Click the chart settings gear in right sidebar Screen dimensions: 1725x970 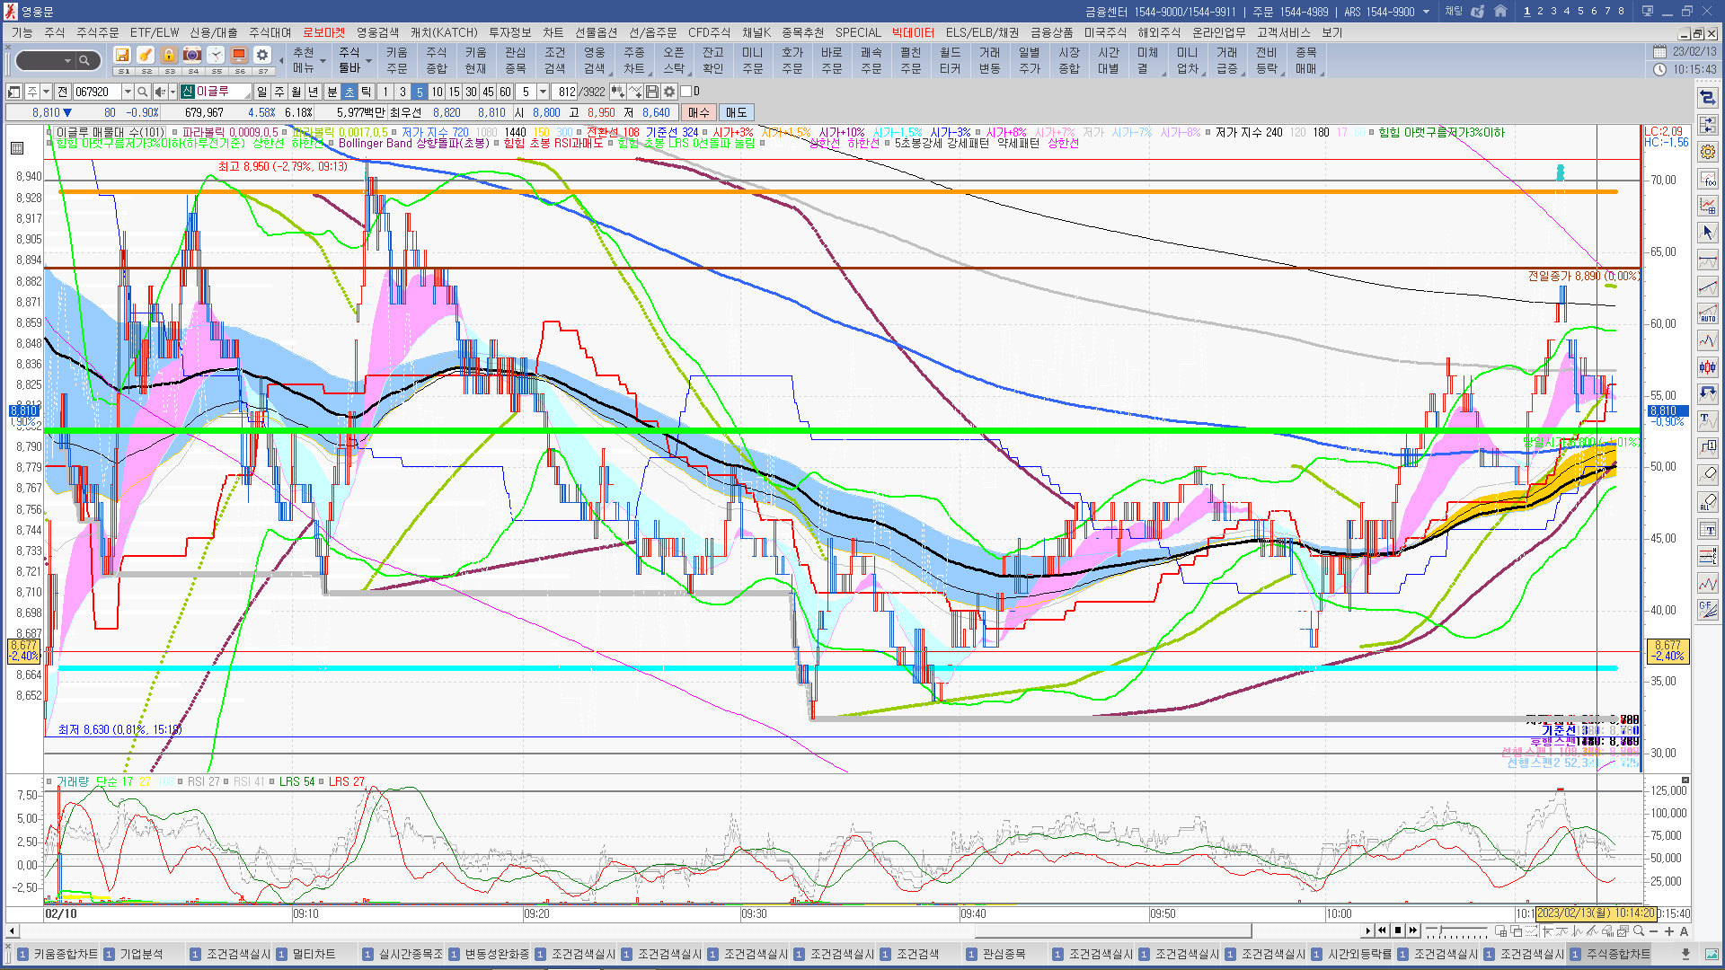(x=1708, y=152)
